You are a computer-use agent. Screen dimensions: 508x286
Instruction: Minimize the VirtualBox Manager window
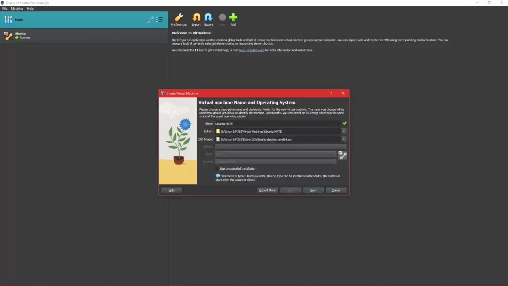477,3
